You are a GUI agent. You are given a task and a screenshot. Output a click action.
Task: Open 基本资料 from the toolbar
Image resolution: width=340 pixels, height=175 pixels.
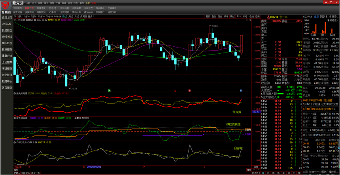click(x=17, y=12)
